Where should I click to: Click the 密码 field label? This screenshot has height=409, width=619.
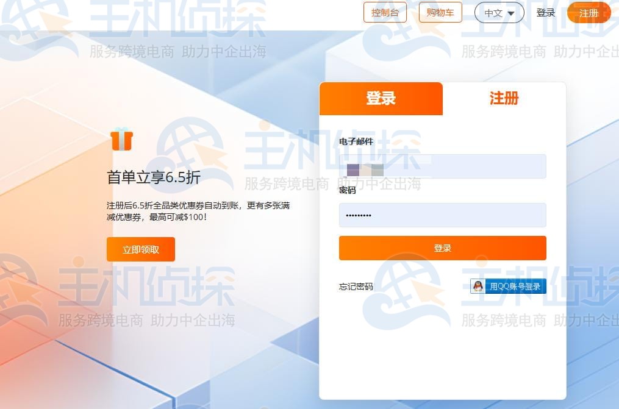348,190
